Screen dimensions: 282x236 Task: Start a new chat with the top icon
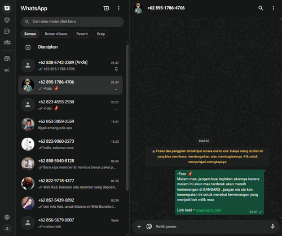tap(106, 8)
